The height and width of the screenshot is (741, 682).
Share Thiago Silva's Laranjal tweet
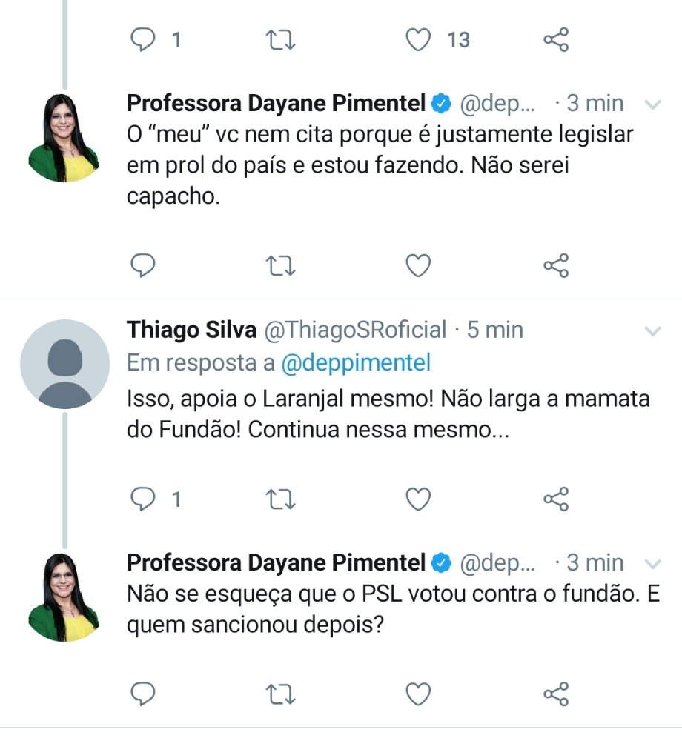point(556,499)
